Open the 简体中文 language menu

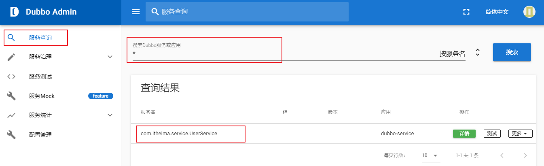[497, 12]
